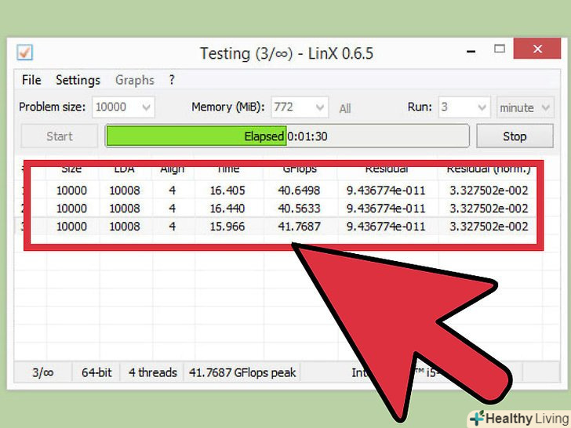Image resolution: width=571 pixels, height=428 pixels.
Task: Open the ? help menu
Action: [172, 80]
